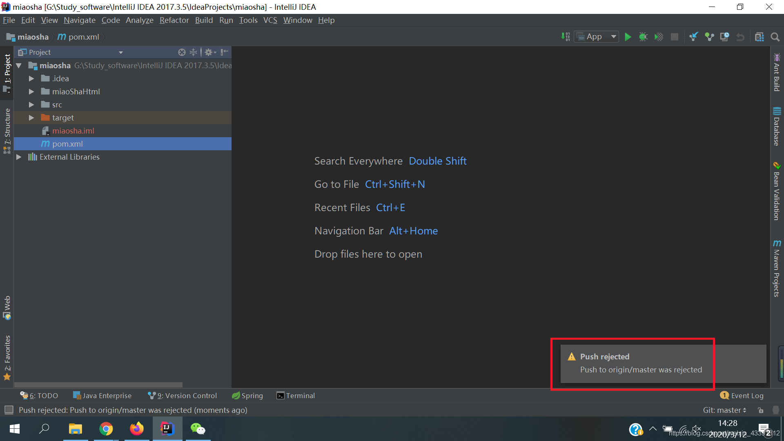The image size is (784, 441).
Task: Select miaosha.iml in project tree
Action: pyautogui.click(x=122, y=131)
